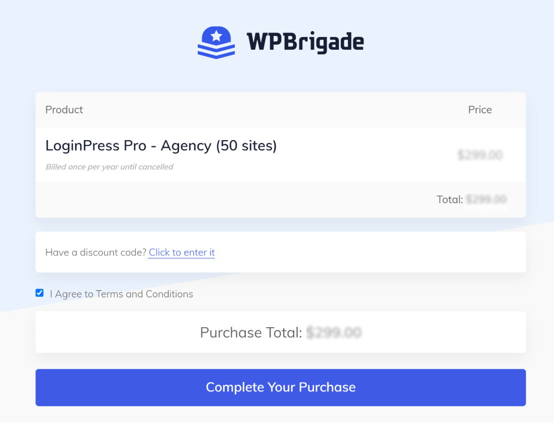
Task: Click the blurred total amount in the order table
Action: (x=486, y=199)
